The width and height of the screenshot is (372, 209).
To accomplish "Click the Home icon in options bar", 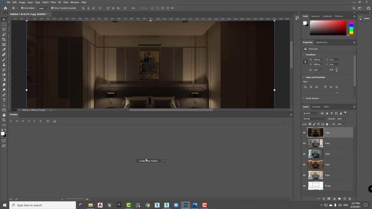I will 5,8.
